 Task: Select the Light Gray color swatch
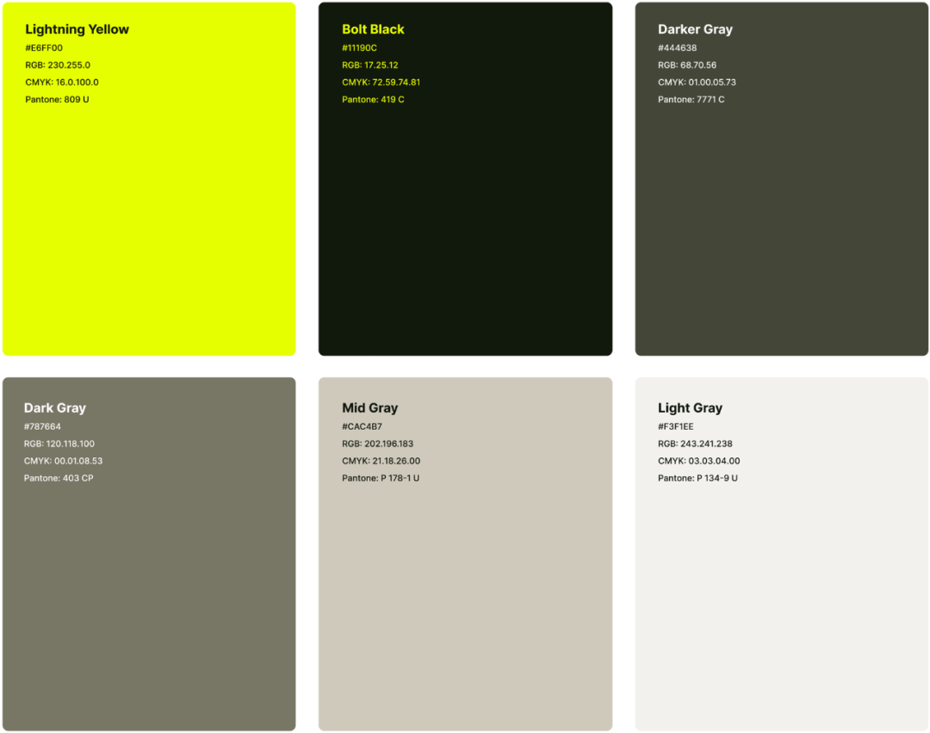(782, 554)
